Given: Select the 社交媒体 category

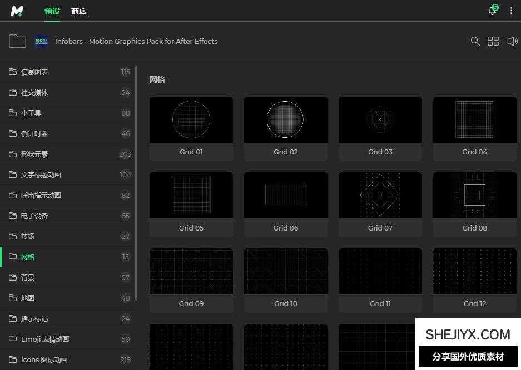Looking at the screenshot, I should pyautogui.click(x=34, y=92).
